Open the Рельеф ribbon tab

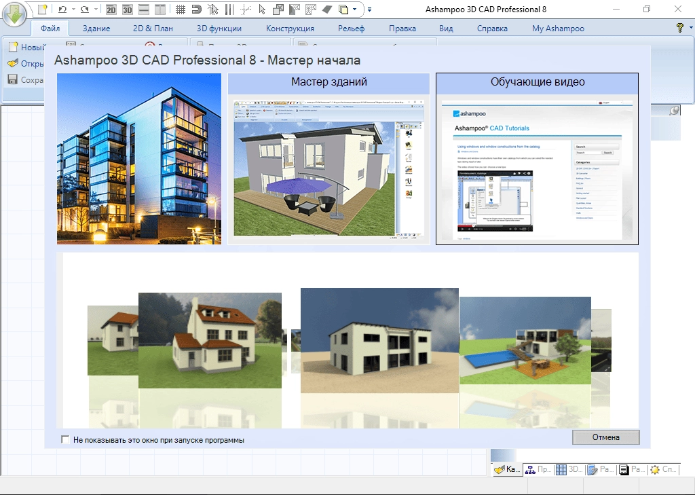351,29
